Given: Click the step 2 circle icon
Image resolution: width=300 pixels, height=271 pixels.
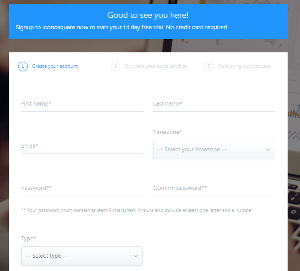Looking at the screenshot, I should click(x=115, y=67).
